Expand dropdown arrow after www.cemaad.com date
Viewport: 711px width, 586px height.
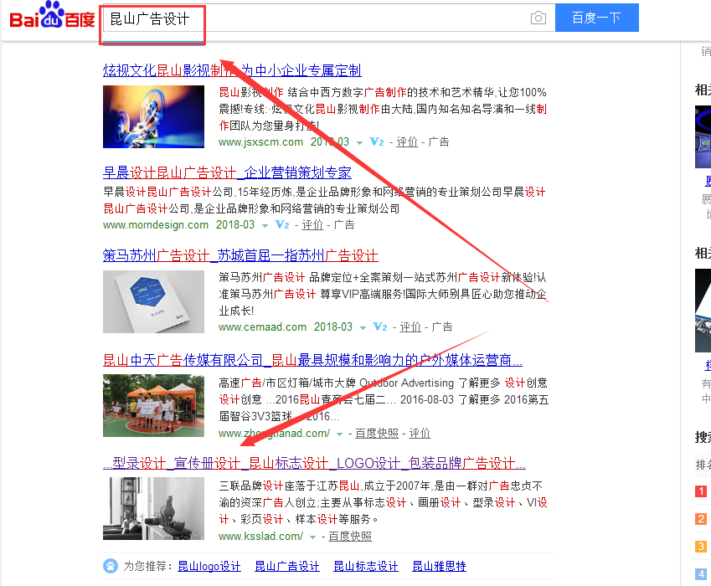(363, 327)
